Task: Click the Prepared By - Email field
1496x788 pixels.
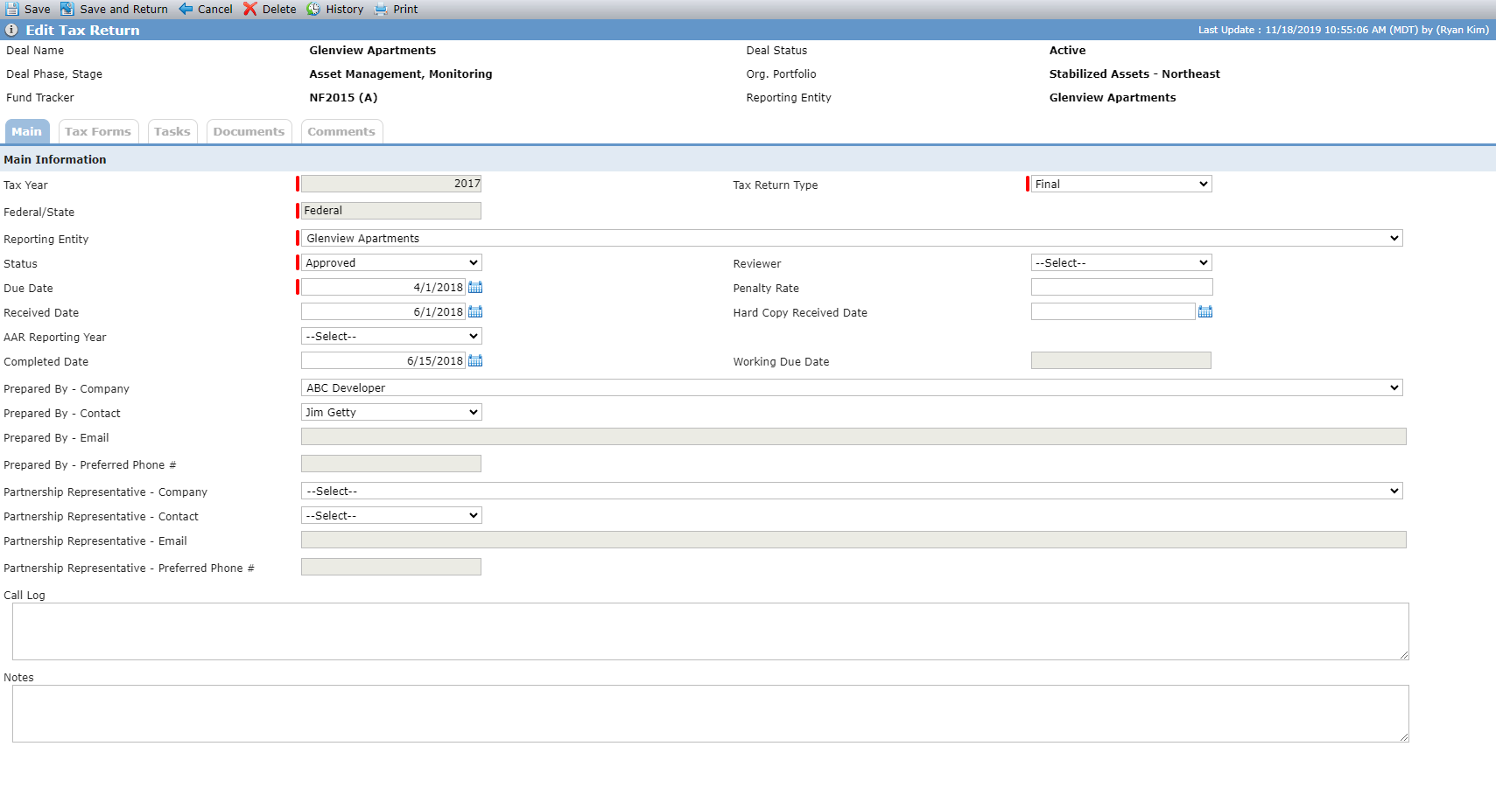Action: [853, 436]
